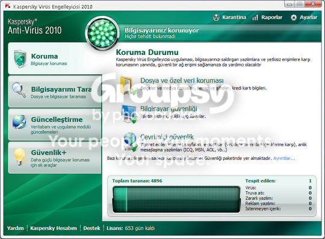
Task: Click the Reklam yazılımı: count row
Action: point(279,203)
